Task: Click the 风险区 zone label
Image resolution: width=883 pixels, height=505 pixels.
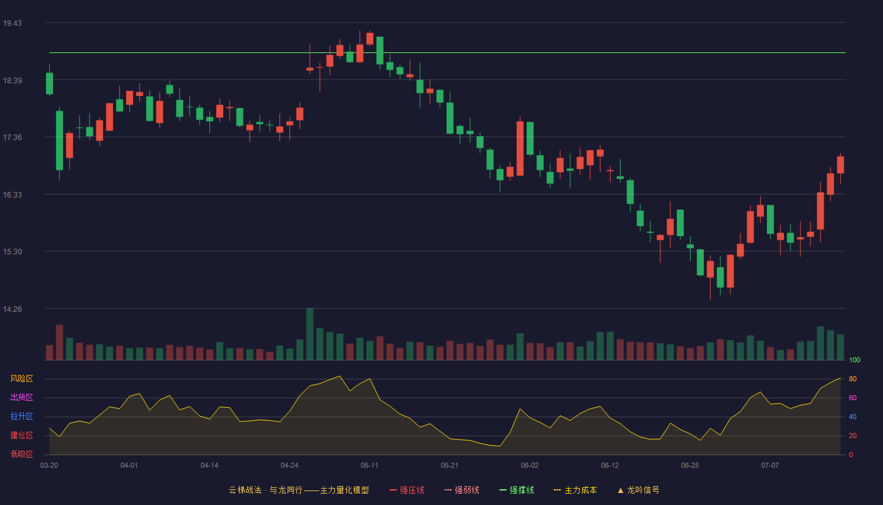Action: tap(21, 379)
